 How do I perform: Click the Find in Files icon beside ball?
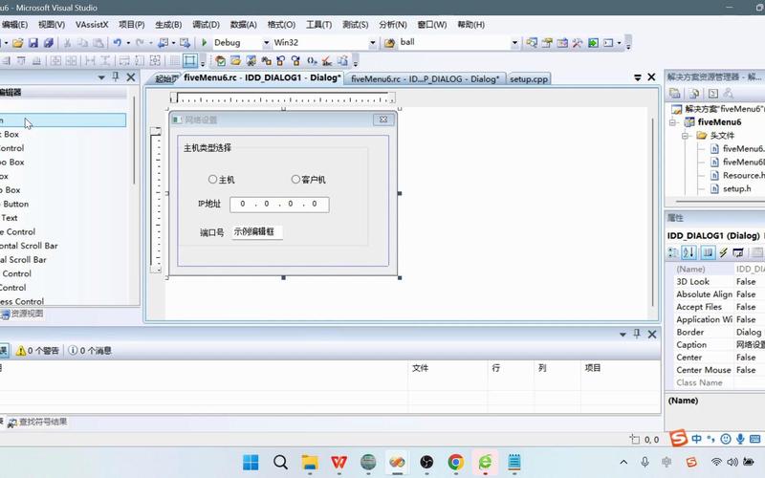pos(389,43)
